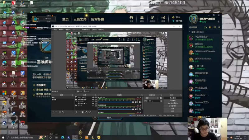Click stop streaming button in OBS controls
The width and height of the screenshot is (249, 140).
pyautogui.click(x=173, y=98)
